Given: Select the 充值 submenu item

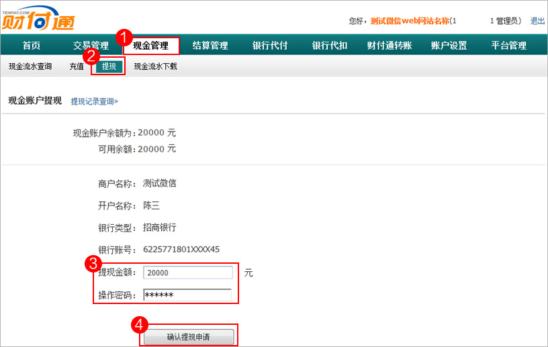Looking at the screenshot, I should point(77,66).
